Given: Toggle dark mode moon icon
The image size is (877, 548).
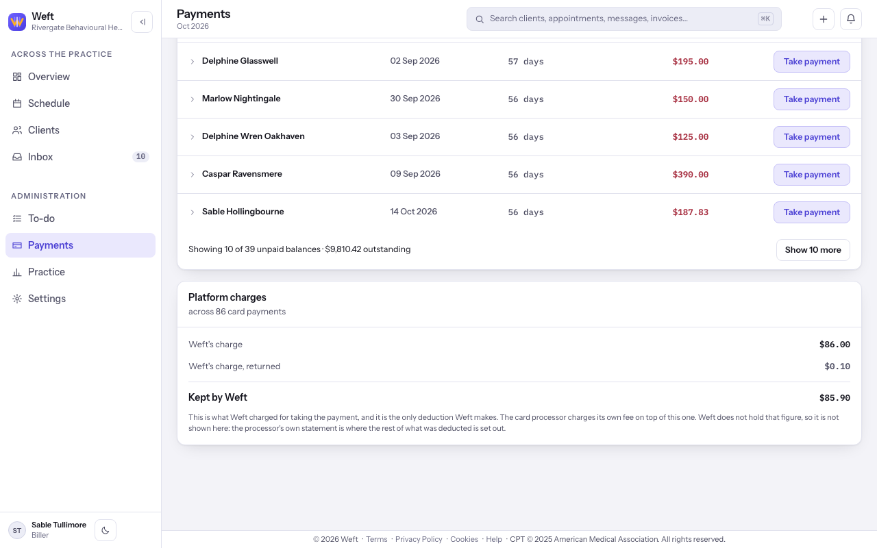Looking at the screenshot, I should (106, 530).
